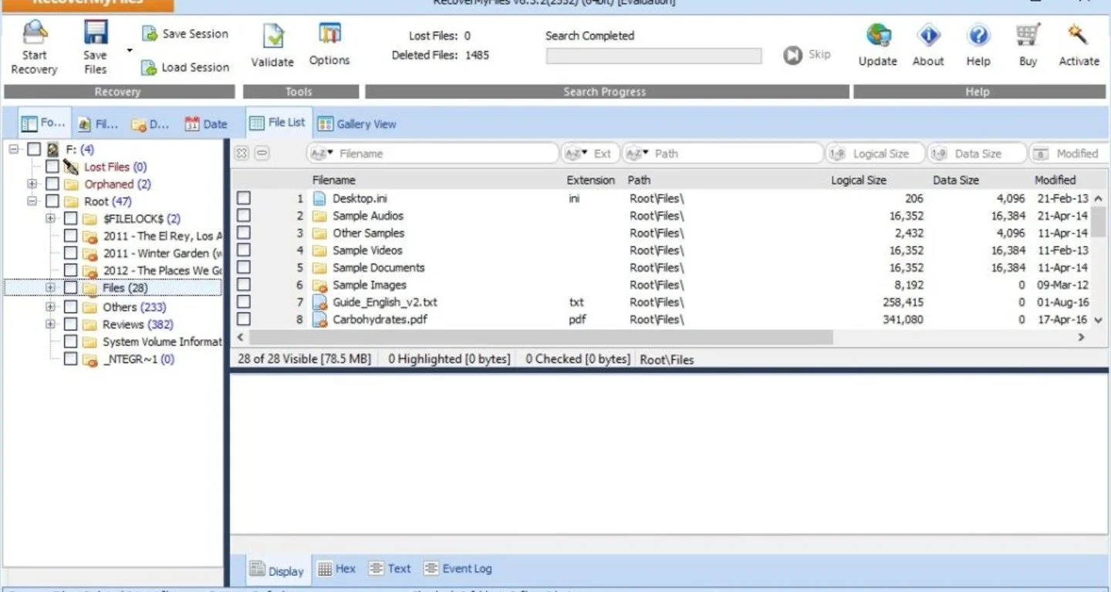Open the Filename filter A-Z dropdown
The image size is (1111, 592).
point(320,153)
